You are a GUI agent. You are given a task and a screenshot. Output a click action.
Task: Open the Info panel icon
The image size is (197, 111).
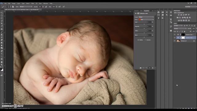tap(171, 31)
